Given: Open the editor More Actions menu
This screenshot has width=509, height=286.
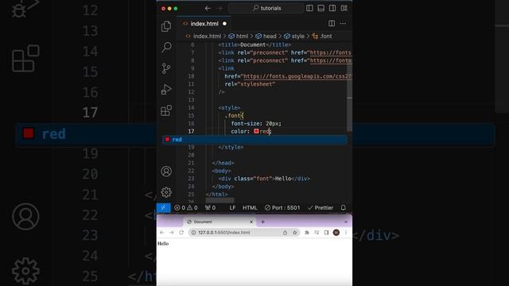Looking at the screenshot, I should click(343, 23).
